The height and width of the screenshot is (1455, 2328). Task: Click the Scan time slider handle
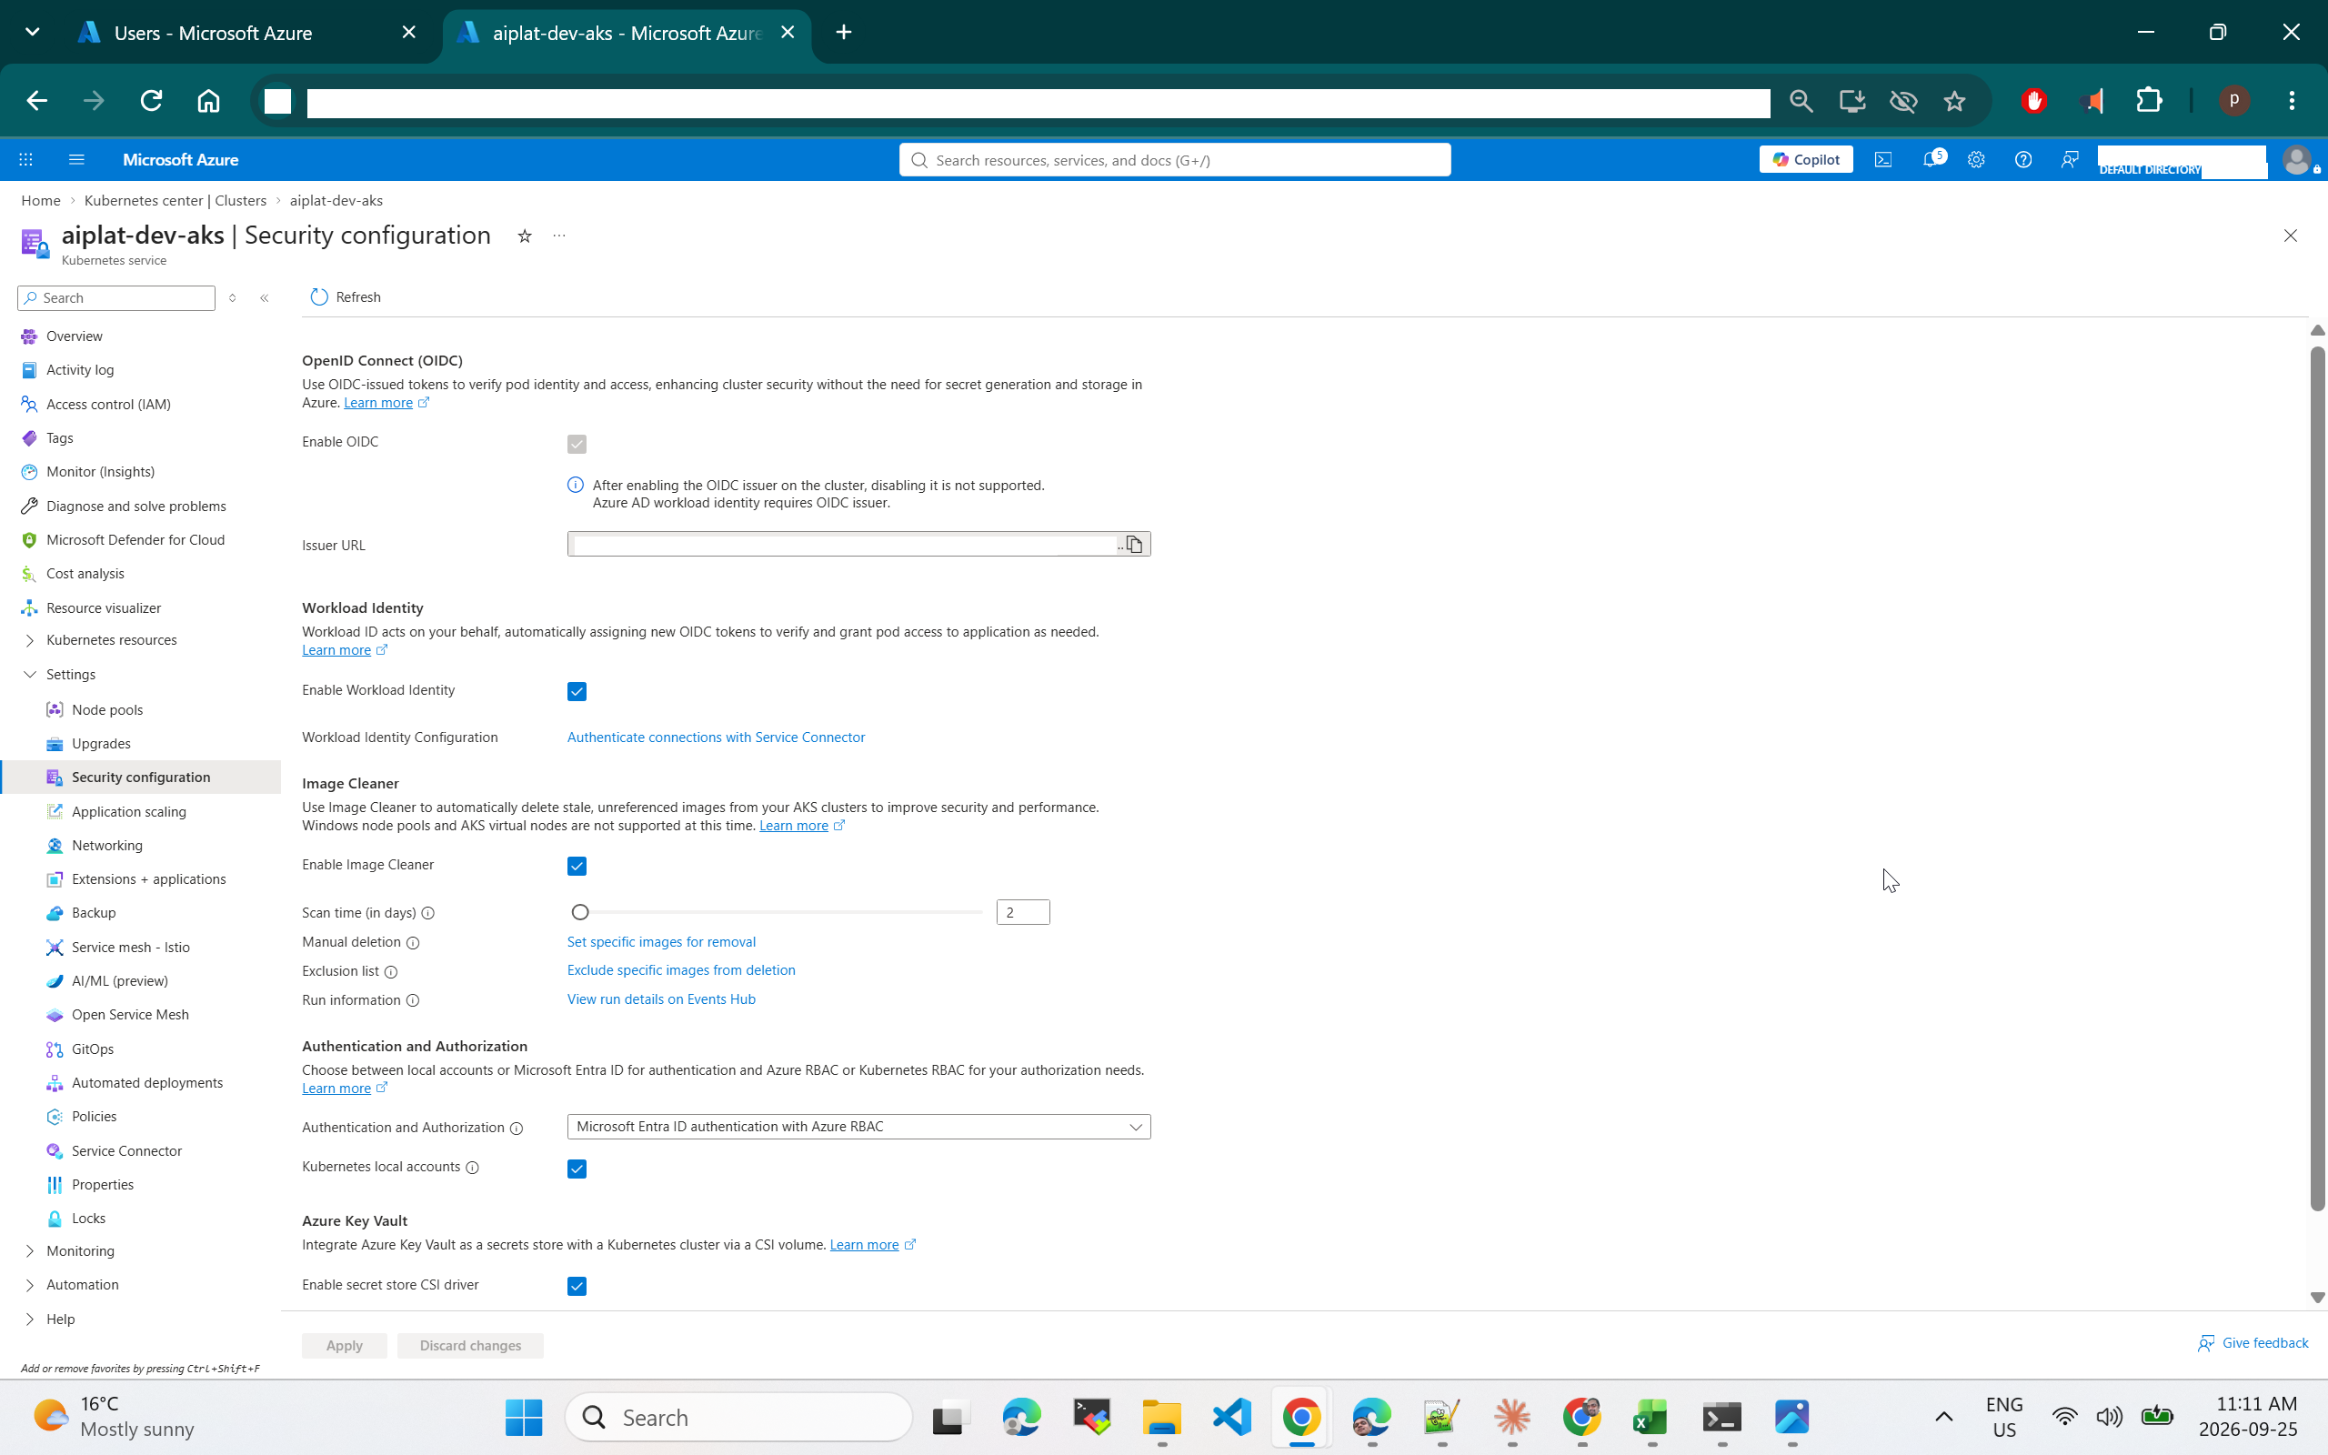point(580,912)
